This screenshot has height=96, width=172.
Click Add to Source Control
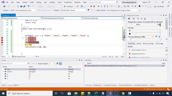pos(154,89)
